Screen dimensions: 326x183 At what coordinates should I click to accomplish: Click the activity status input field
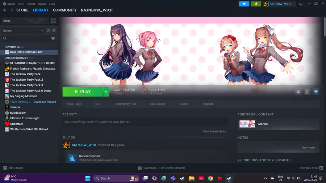click(145, 122)
